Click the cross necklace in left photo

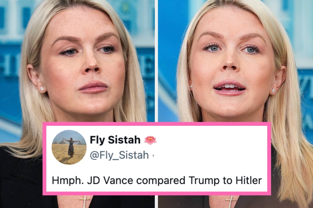(84, 202)
